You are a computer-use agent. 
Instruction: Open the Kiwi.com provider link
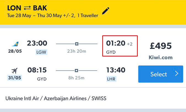[x=161, y=57]
